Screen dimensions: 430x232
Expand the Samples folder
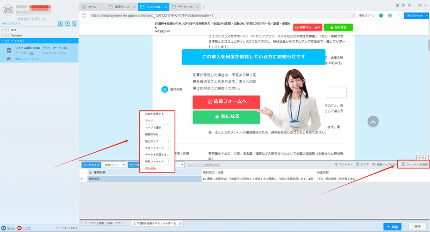(3, 35)
